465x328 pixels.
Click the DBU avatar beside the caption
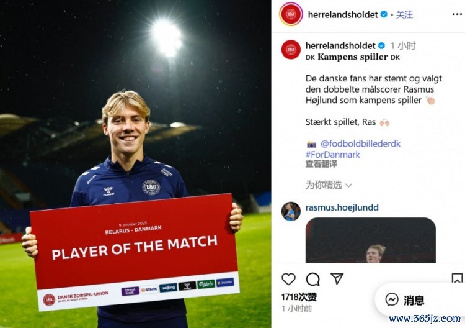pyautogui.click(x=291, y=50)
